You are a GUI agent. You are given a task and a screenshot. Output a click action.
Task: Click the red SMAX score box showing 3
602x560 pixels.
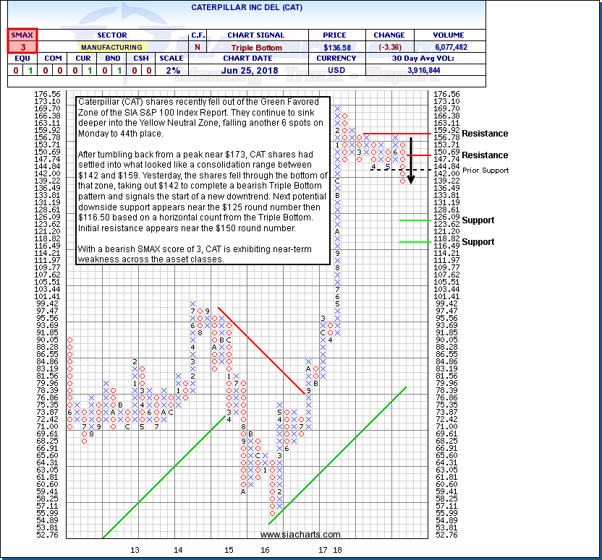point(22,41)
